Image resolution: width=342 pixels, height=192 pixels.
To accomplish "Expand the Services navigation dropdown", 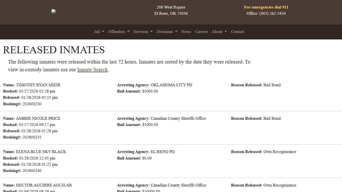I will [143, 32].
